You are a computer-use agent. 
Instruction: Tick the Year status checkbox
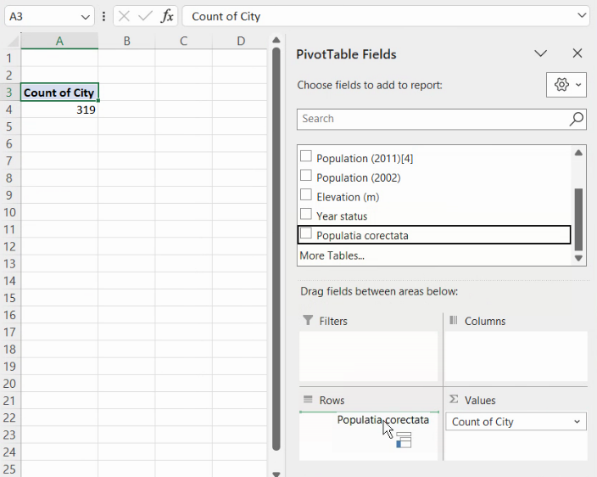tap(306, 215)
